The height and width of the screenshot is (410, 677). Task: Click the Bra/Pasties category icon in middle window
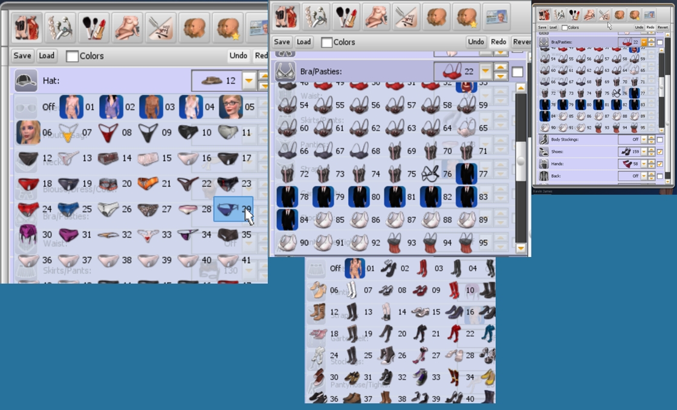point(285,71)
